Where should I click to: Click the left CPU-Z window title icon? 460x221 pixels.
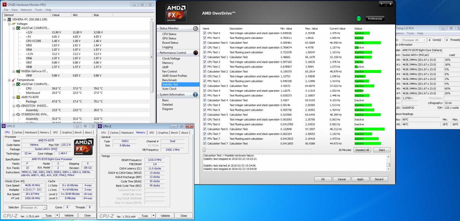click(x=4, y=126)
